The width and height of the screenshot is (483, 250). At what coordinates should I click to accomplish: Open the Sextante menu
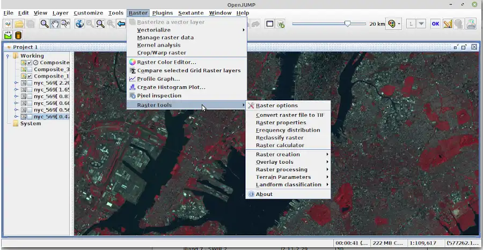click(191, 13)
